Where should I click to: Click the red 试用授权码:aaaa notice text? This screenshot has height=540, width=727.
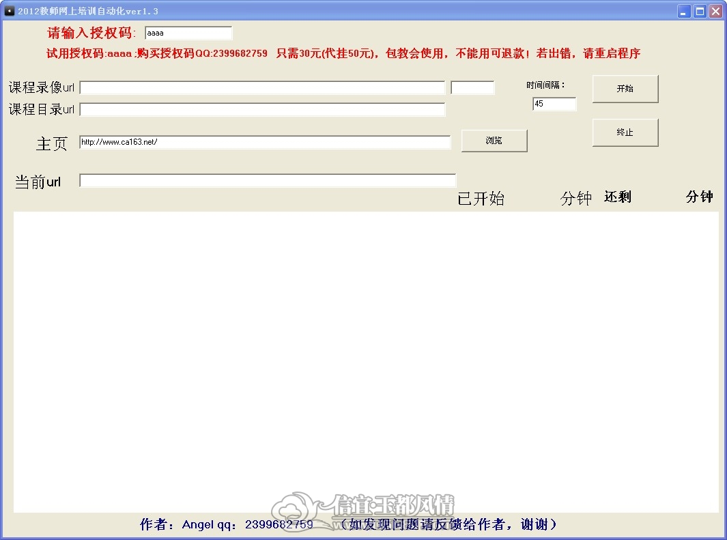click(343, 53)
